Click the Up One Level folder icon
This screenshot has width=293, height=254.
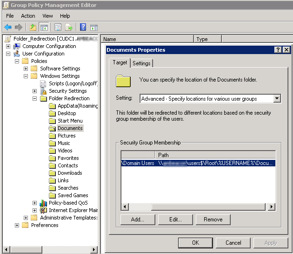click(x=33, y=27)
